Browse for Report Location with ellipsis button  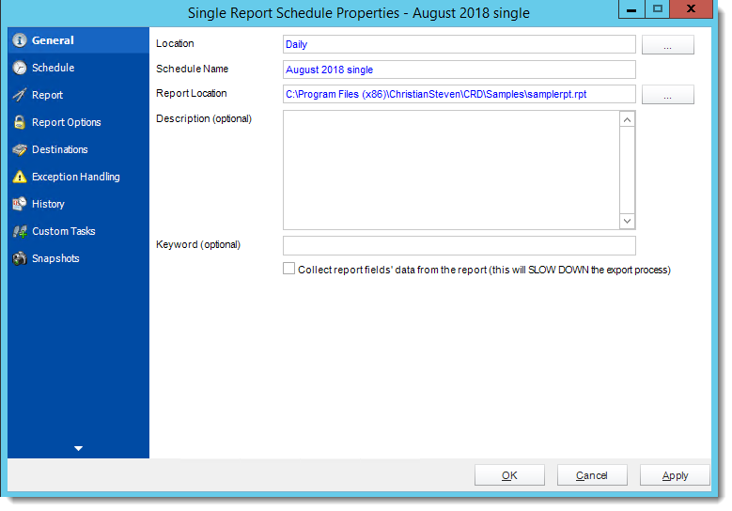point(667,95)
